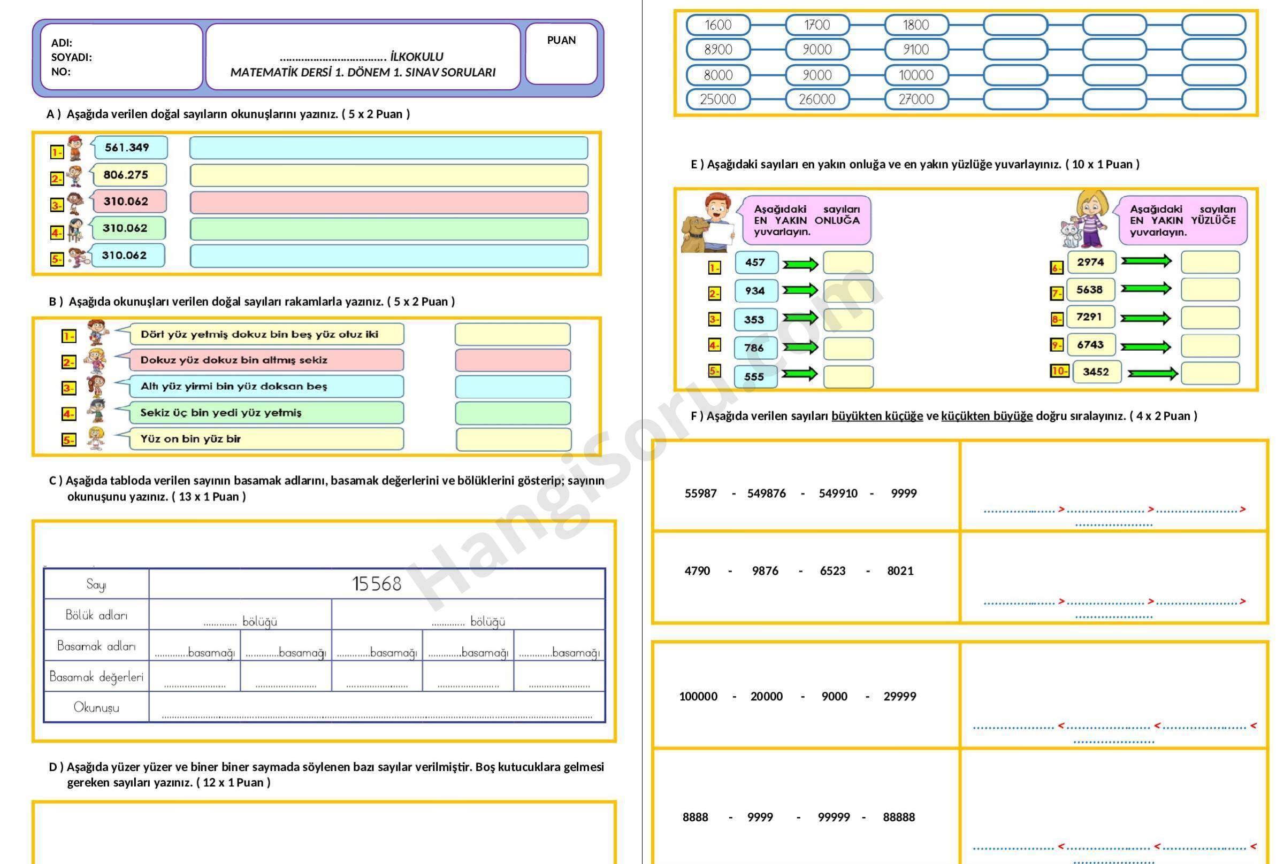Click the 'Okunuşu' row label
Screen dimensions: 1284x864
[96, 707]
